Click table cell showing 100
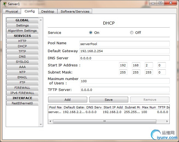 click(x=144, y=112)
